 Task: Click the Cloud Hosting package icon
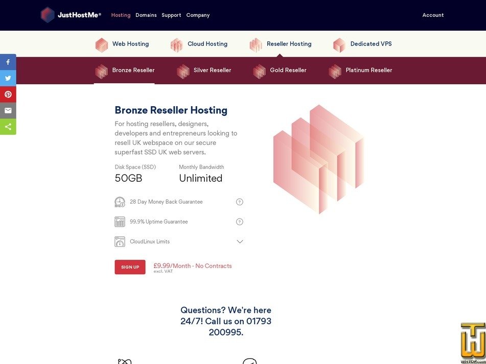click(177, 45)
